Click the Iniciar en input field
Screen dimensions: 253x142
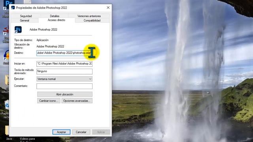[x=64, y=64]
